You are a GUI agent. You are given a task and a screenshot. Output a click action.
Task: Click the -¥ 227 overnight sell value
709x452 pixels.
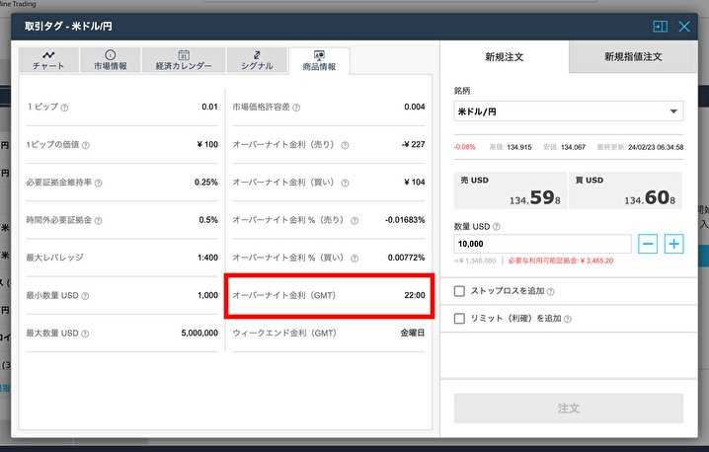point(414,145)
